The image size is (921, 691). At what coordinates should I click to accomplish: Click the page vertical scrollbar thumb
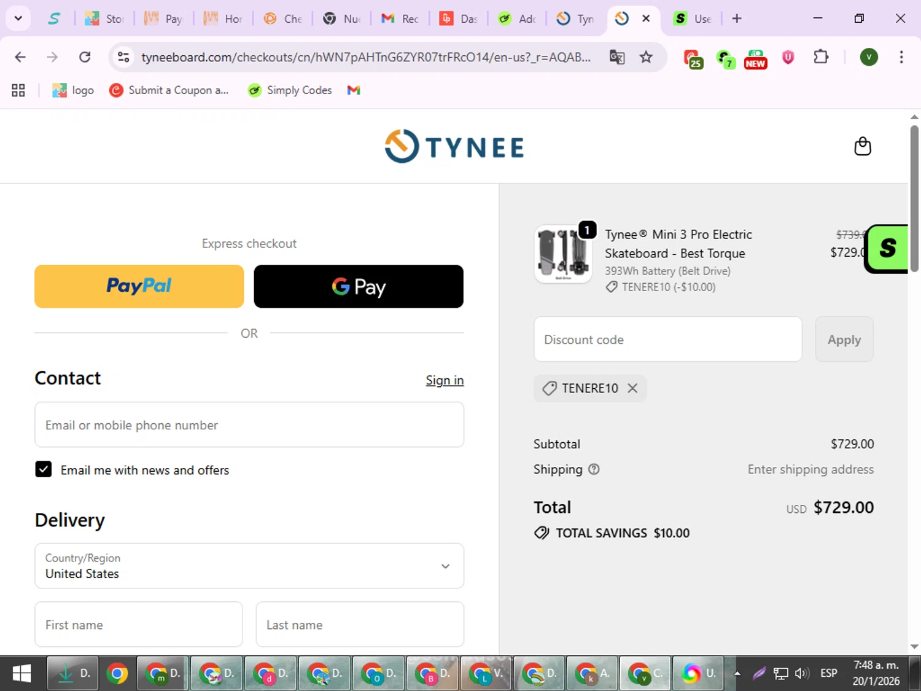point(914,198)
